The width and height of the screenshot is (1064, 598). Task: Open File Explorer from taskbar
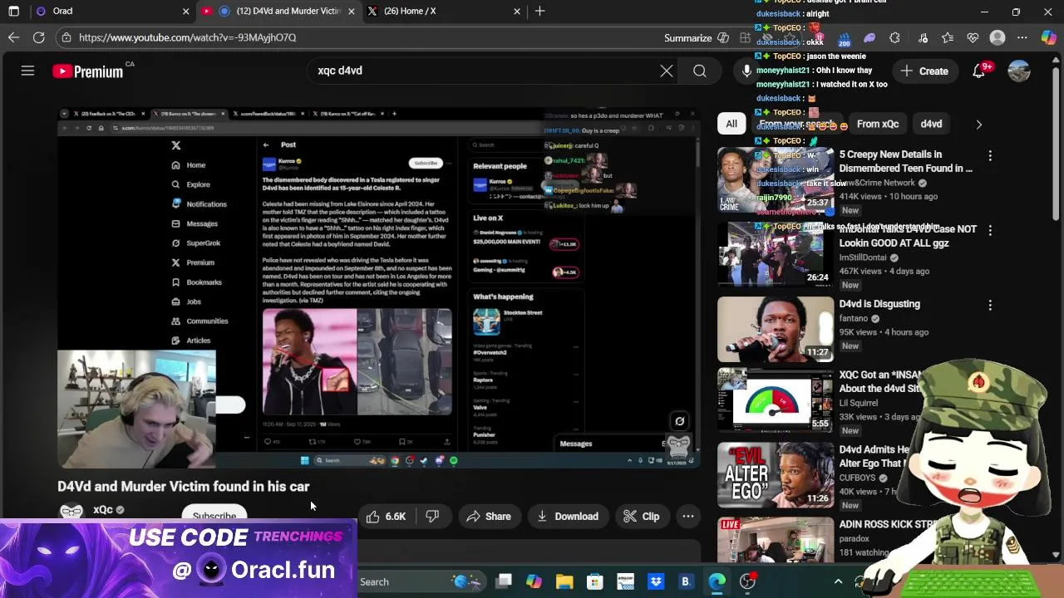[564, 581]
